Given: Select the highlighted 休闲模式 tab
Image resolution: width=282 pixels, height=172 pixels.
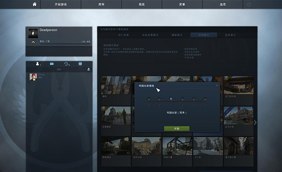Looking at the screenshot, I should [x=204, y=35].
